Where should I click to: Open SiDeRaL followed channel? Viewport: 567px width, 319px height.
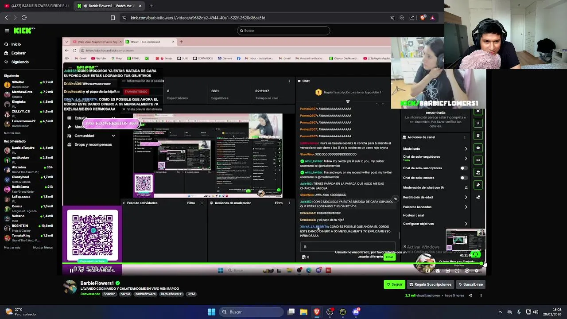tap(27, 84)
